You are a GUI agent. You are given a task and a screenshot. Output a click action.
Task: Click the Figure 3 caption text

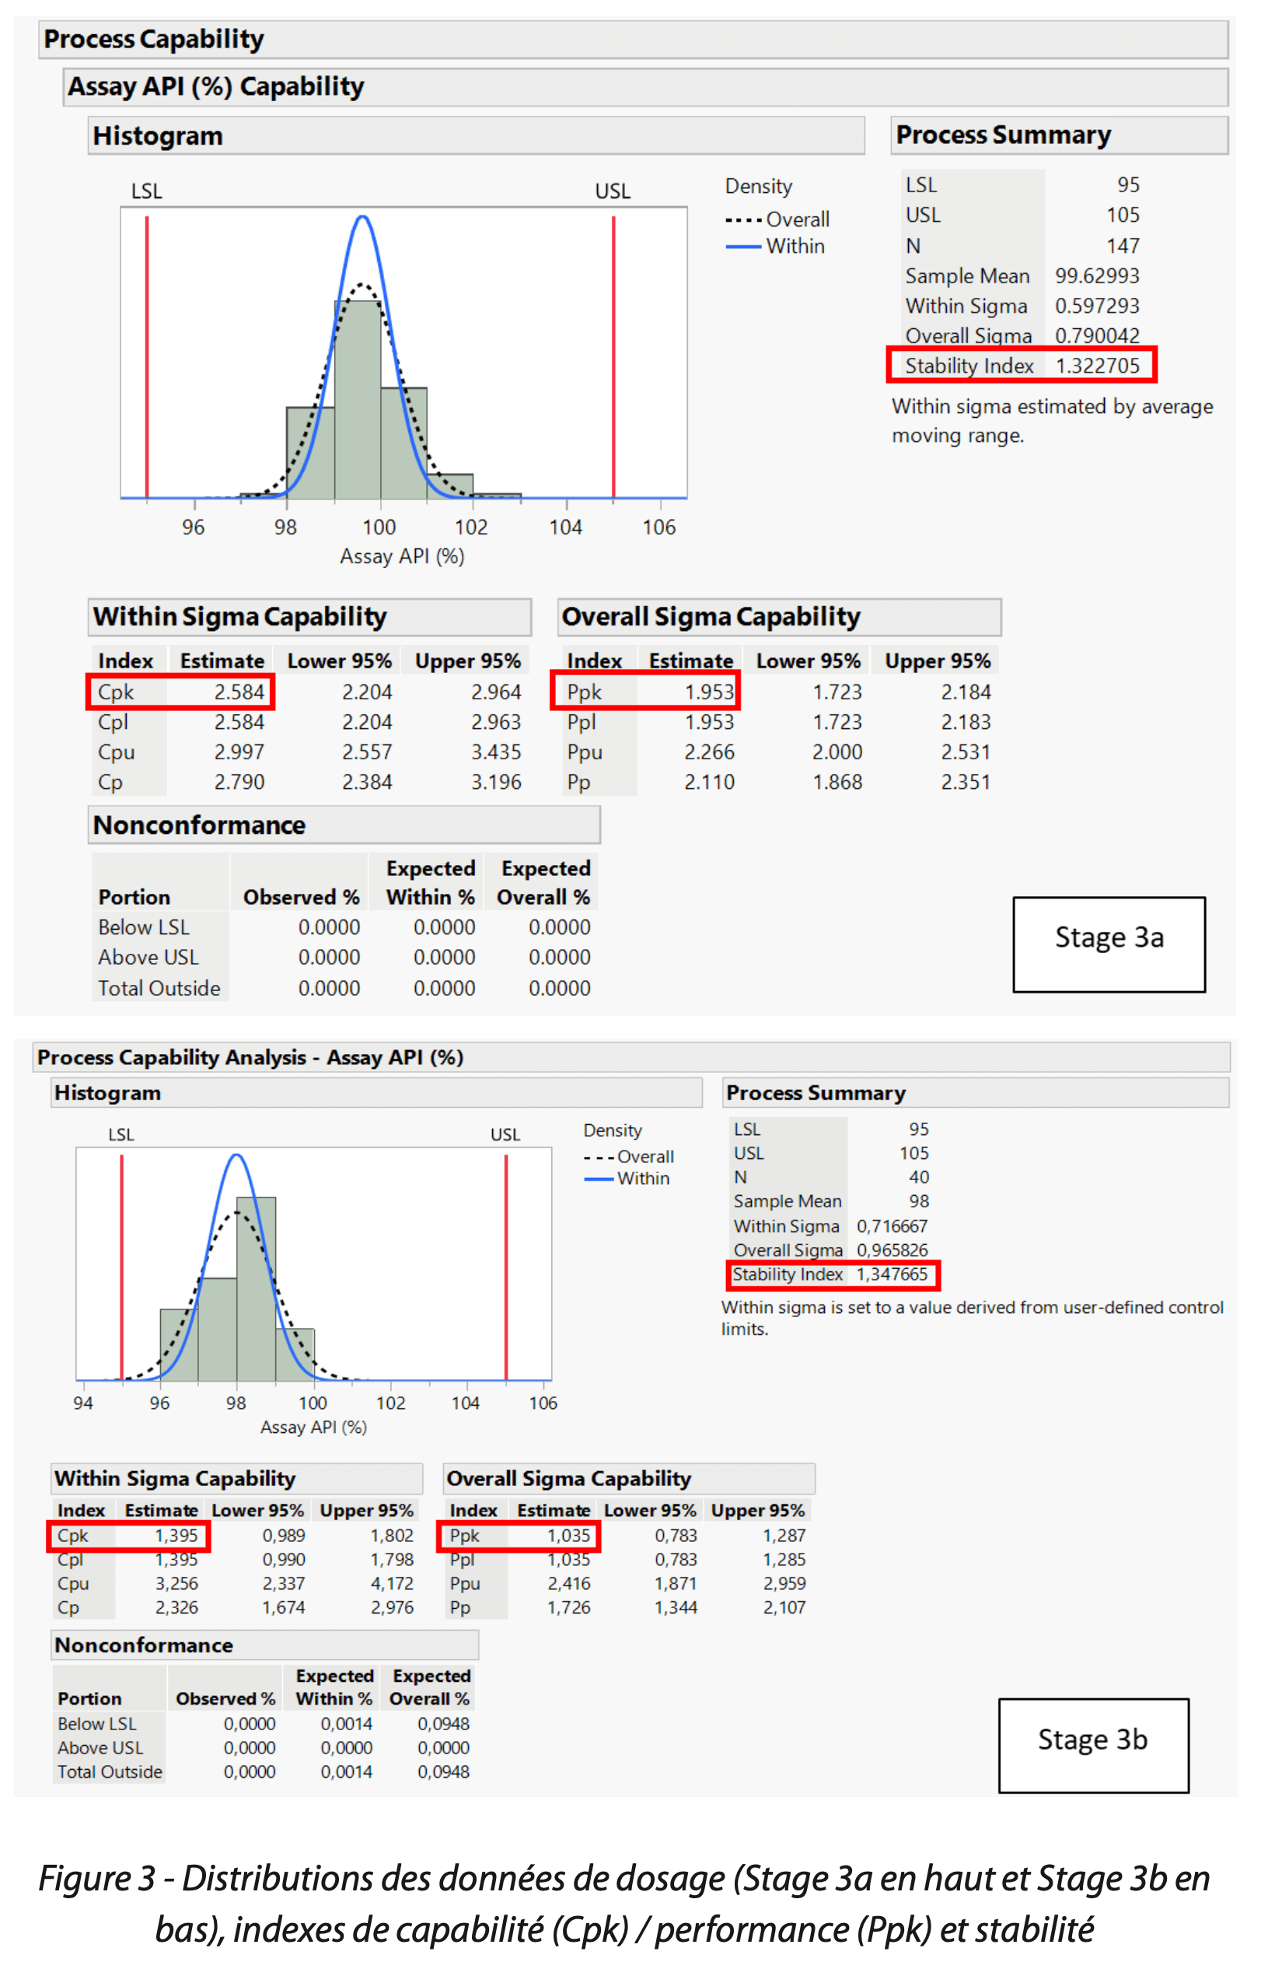[x=624, y=1903]
